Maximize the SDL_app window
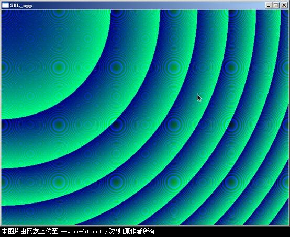The image size is (290, 237). pos(276,5)
